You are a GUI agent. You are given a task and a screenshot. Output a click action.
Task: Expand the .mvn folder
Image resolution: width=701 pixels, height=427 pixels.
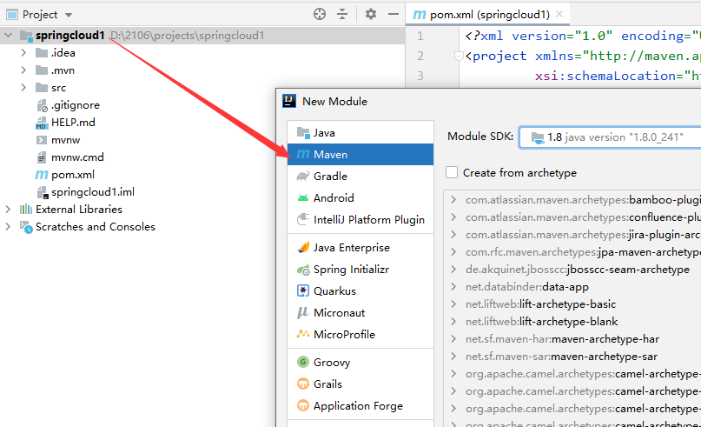coord(23,70)
